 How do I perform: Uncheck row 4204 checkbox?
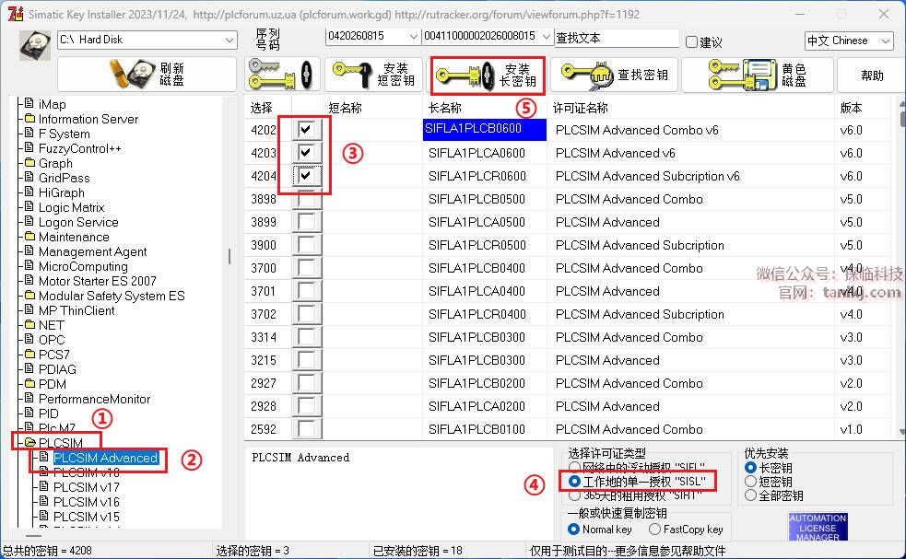point(306,176)
